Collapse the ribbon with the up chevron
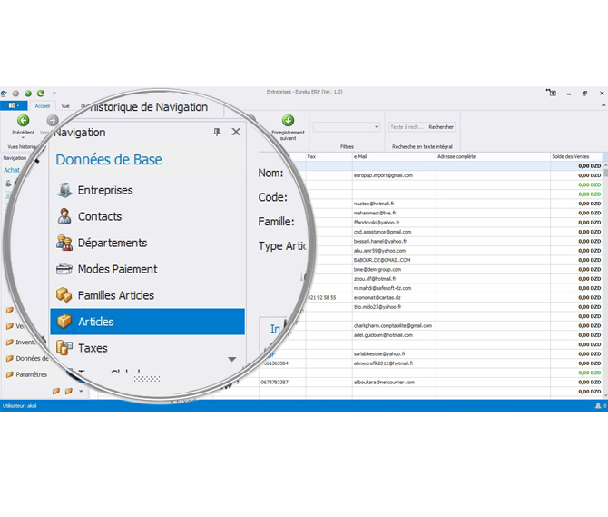The height and width of the screenshot is (517, 608). 603,105
